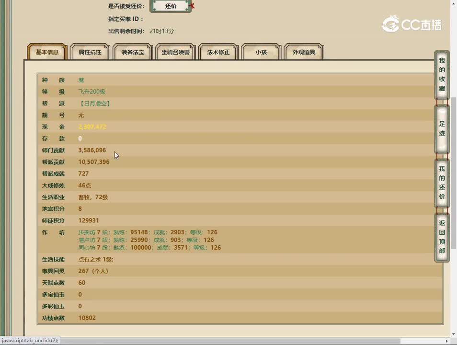The height and width of the screenshot is (345, 457).
Task: Click the 步摇坊 workshop row
Action: tap(148, 232)
